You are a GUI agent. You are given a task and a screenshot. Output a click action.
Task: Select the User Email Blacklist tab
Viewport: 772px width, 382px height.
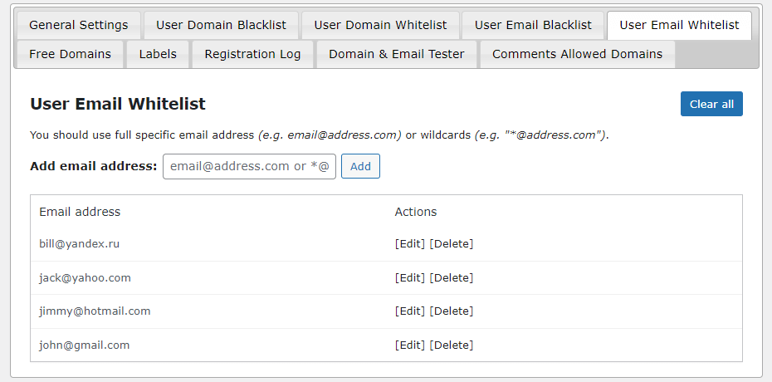[x=533, y=25]
